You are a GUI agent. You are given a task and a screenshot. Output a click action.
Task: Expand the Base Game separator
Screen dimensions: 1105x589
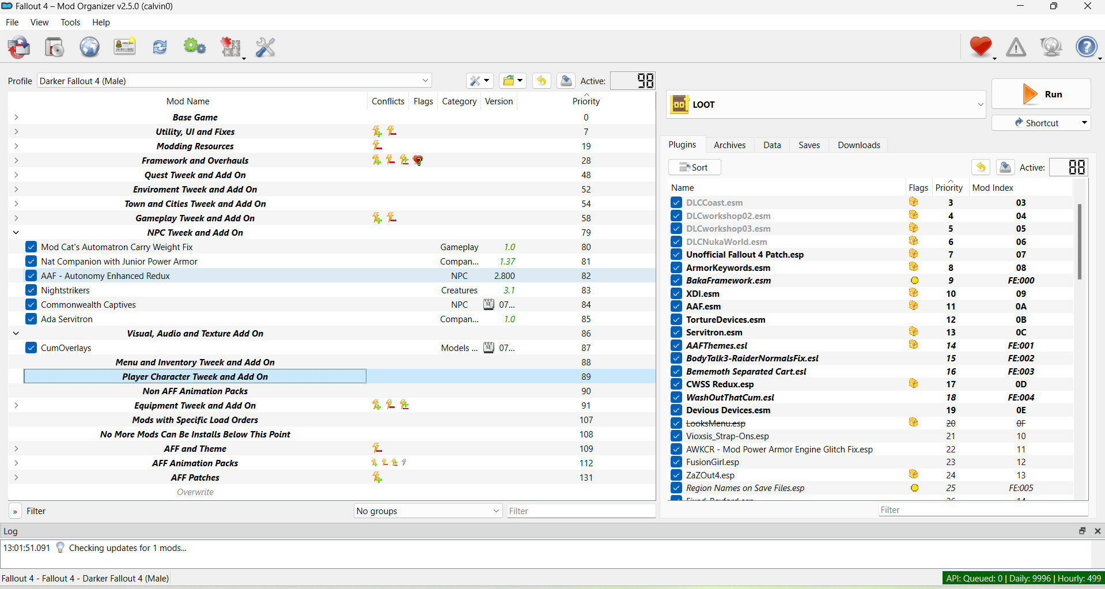click(x=16, y=117)
